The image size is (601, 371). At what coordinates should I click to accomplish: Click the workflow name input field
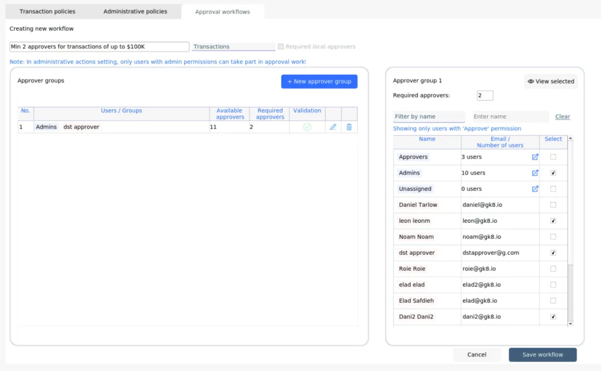(x=99, y=47)
